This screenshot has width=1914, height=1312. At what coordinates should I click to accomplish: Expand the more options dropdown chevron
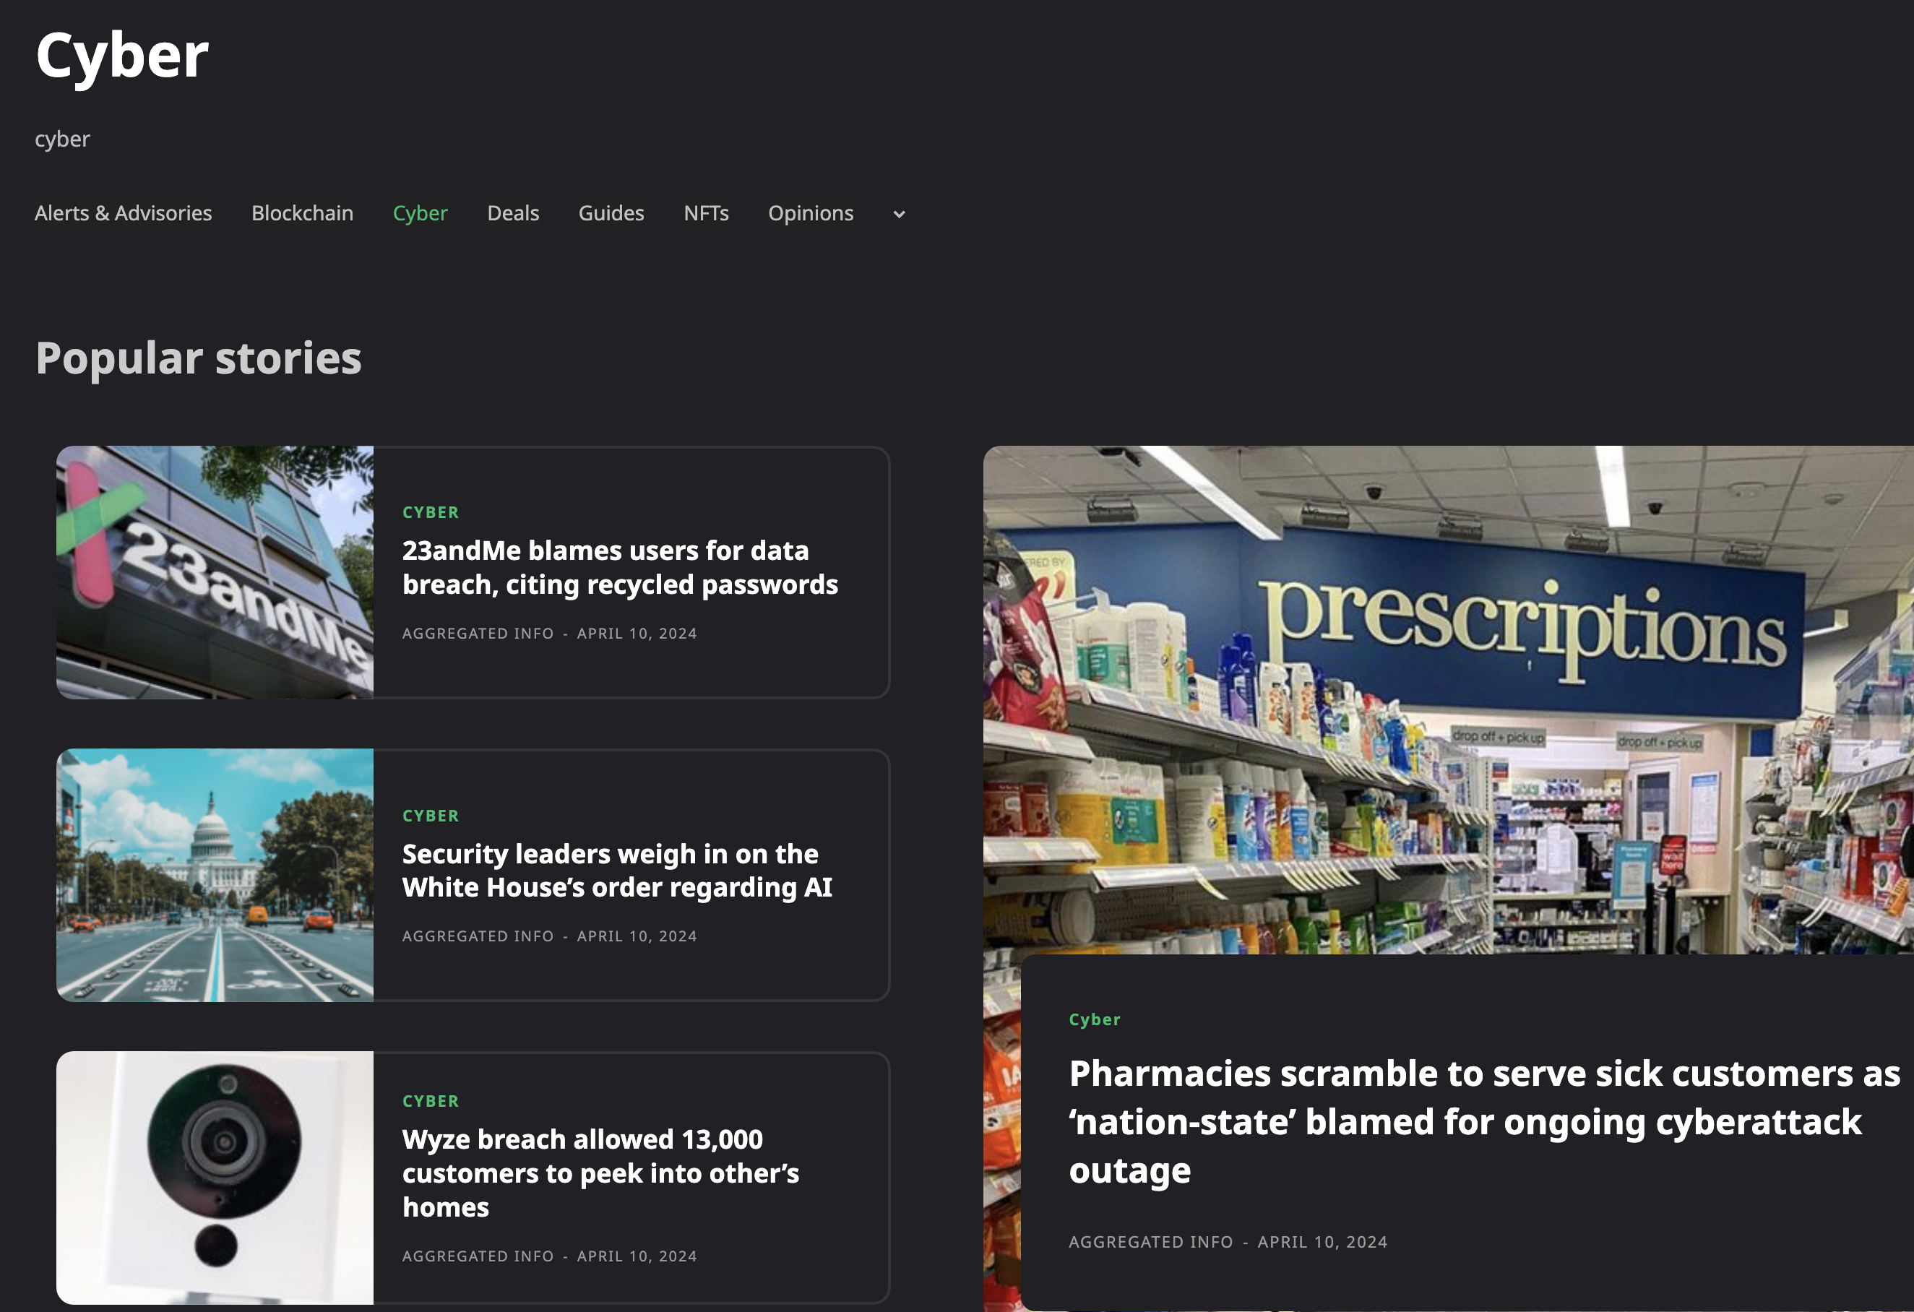coord(899,214)
